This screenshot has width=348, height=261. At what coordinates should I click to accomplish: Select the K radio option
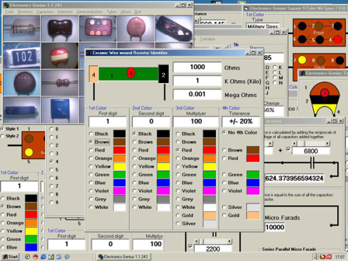click(275, 67)
